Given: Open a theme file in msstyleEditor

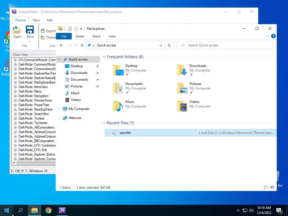Looking at the screenshot, I should (x=17, y=32).
